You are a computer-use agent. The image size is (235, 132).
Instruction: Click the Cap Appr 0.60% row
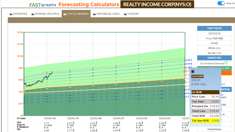pyautogui.click(x=205, y=102)
